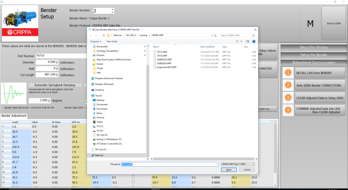Toggle the preview pane icon

pyautogui.click(x=247, y=41)
